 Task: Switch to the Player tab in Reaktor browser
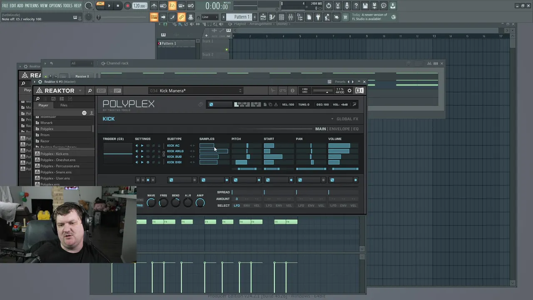click(x=43, y=105)
